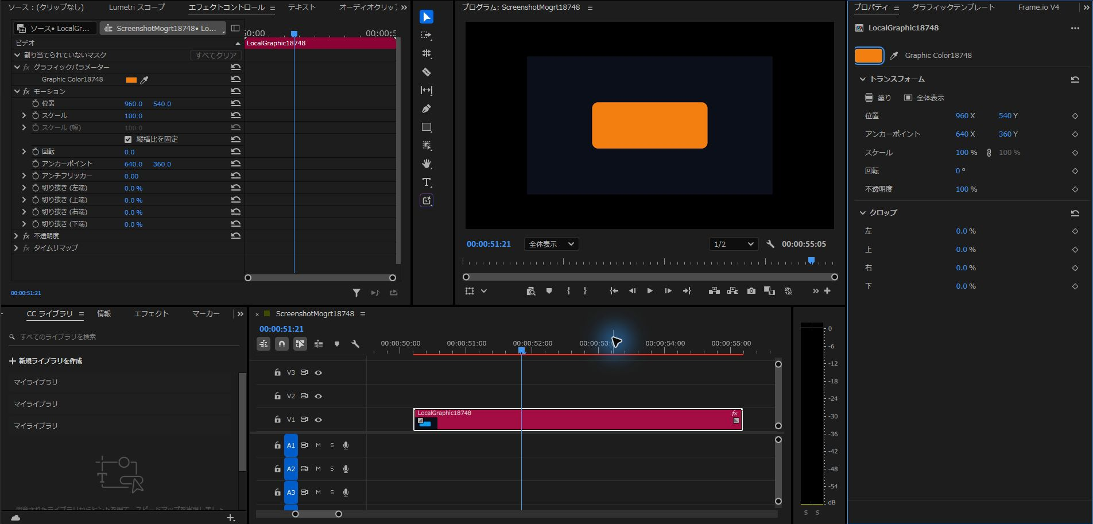1093x524 pixels.
Task: Click the orange Graphic Color18748 swatch in Properties
Action: coord(869,56)
